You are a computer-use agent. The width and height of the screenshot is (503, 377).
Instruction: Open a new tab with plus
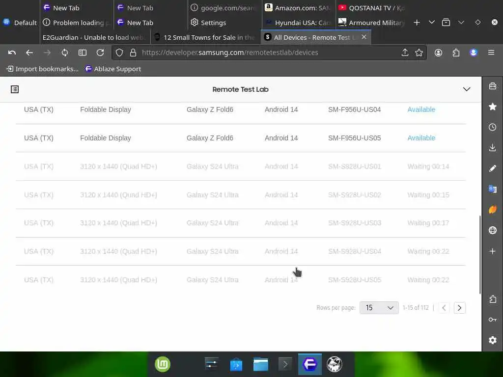coord(417,23)
